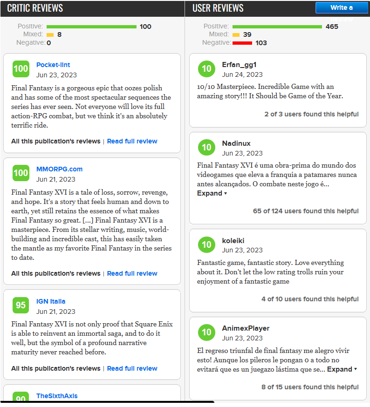Click the green Positive user reviews bar
370x407 pixels.
[277, 27]
